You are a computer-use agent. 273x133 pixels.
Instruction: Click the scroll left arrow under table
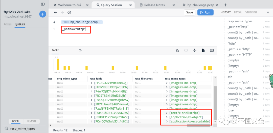pyautogui.click(x=50, y=125)
